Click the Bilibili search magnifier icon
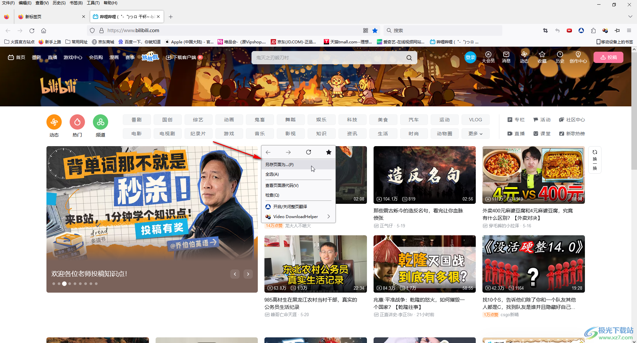 (409, 58)
